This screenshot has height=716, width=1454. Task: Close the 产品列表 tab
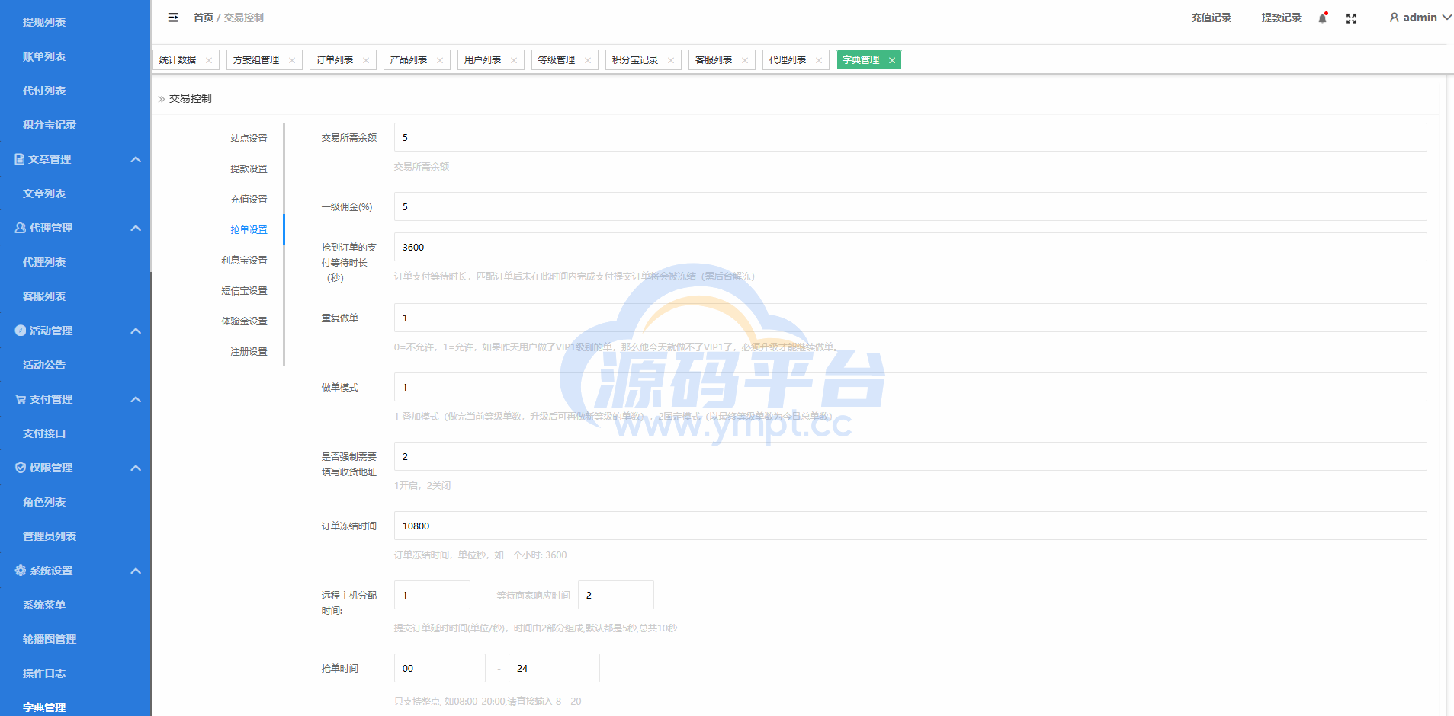(x=440, y=60)
